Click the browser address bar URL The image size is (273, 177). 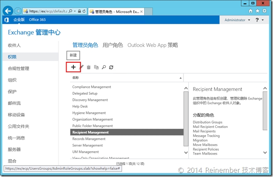pyautogui.click(x=48, y=11)
